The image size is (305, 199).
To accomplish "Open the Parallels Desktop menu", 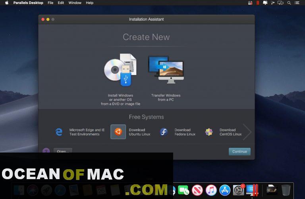I will [28, 3].
